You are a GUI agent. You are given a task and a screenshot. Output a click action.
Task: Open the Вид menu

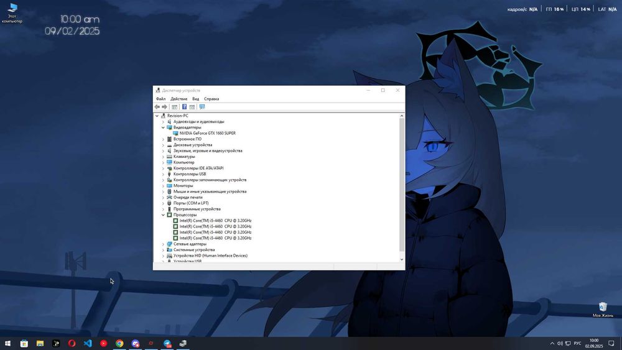click(x=195, y=99)
